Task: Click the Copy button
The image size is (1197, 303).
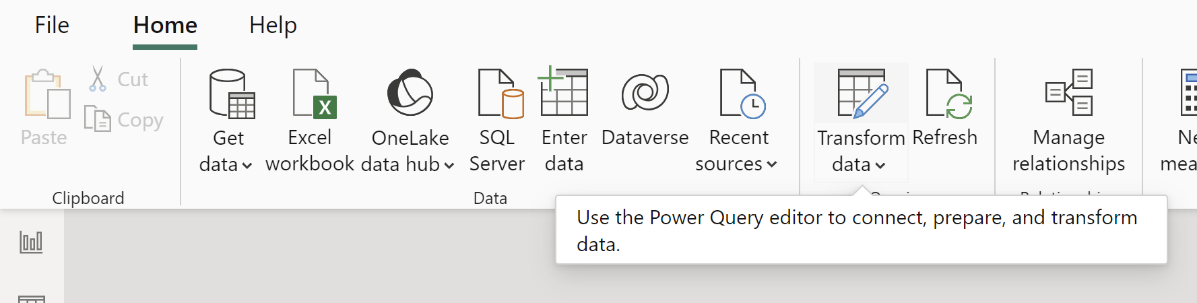Action: (x=125, y=120)
